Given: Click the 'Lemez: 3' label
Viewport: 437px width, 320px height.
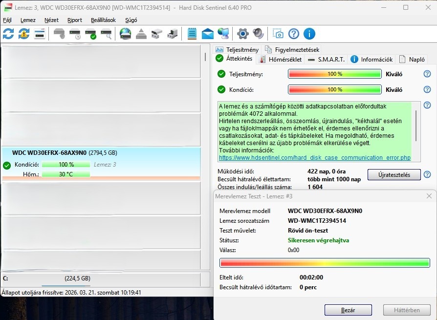Looking at the screenshot, I should pyautogui.click(x=105, y=165).
